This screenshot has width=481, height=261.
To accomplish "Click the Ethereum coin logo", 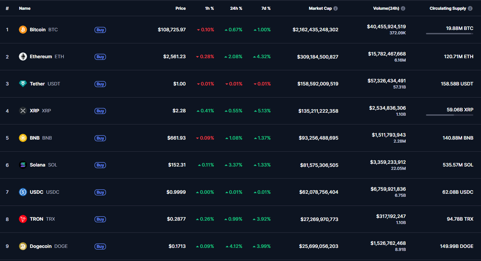I will [23, 57].
